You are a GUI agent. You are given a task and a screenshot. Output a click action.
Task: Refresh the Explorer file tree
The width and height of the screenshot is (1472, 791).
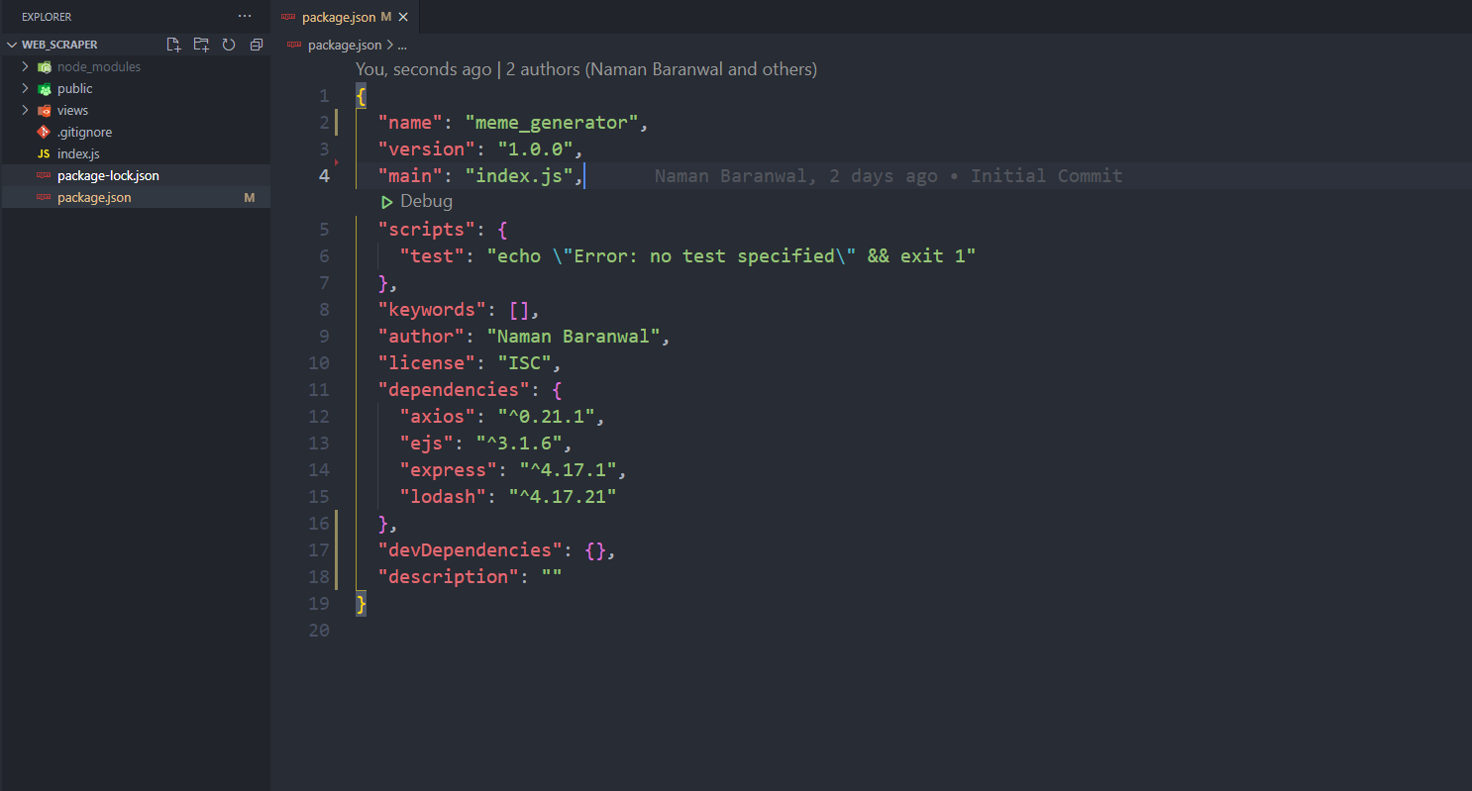tap(229, 45)
